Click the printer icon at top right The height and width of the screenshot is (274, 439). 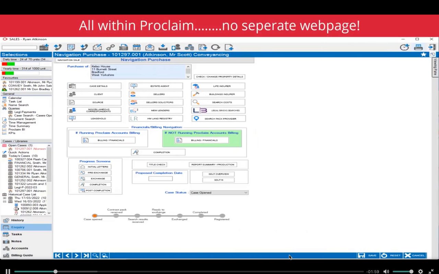pyautogui.click(x=418, y=47)
